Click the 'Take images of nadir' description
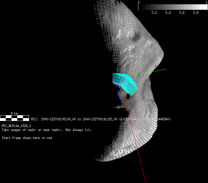 [x=47, y=130]
